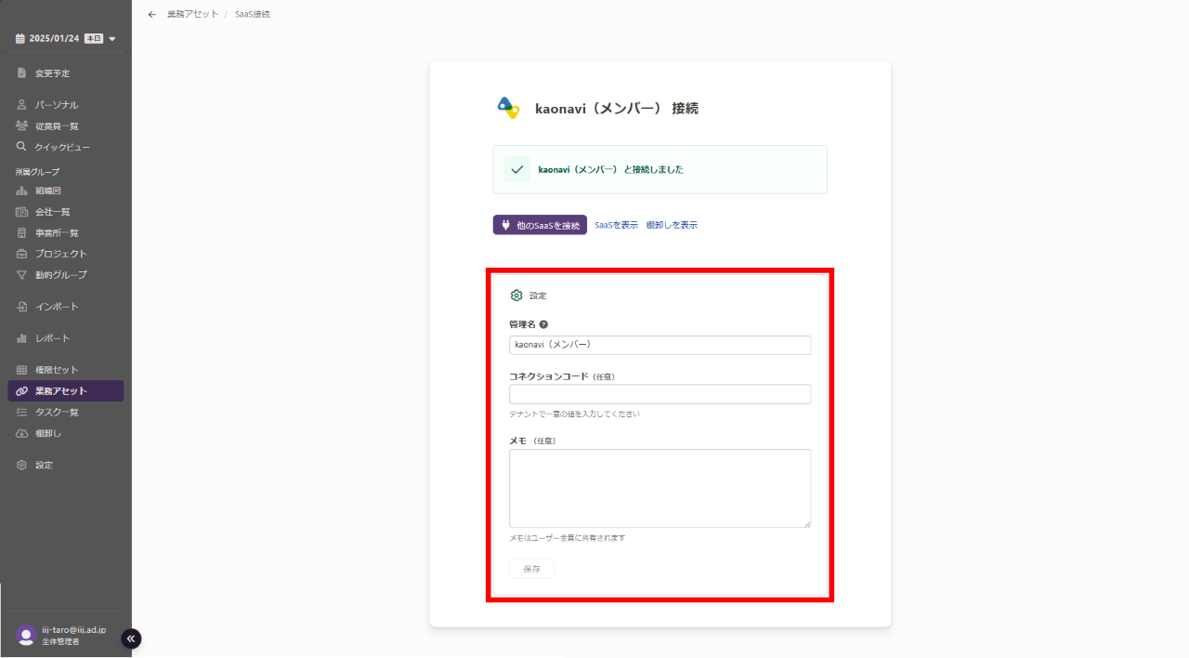Click the 保存 button

532,569
